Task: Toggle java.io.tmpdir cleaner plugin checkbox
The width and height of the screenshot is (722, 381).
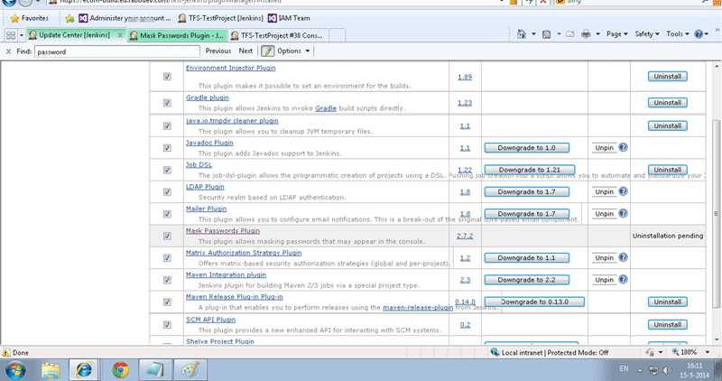Action: [167, 125]
